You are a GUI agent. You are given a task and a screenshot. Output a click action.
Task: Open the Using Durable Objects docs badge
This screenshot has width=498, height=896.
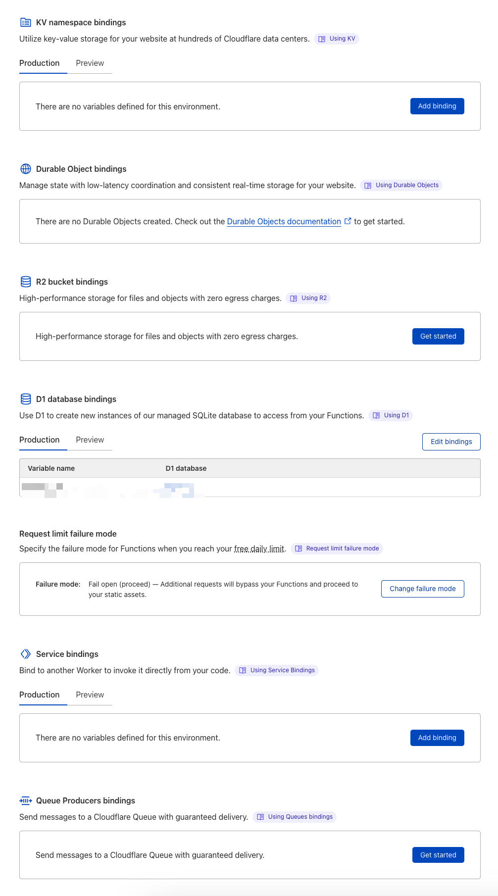pyautogui.click(x=401, y=185)
